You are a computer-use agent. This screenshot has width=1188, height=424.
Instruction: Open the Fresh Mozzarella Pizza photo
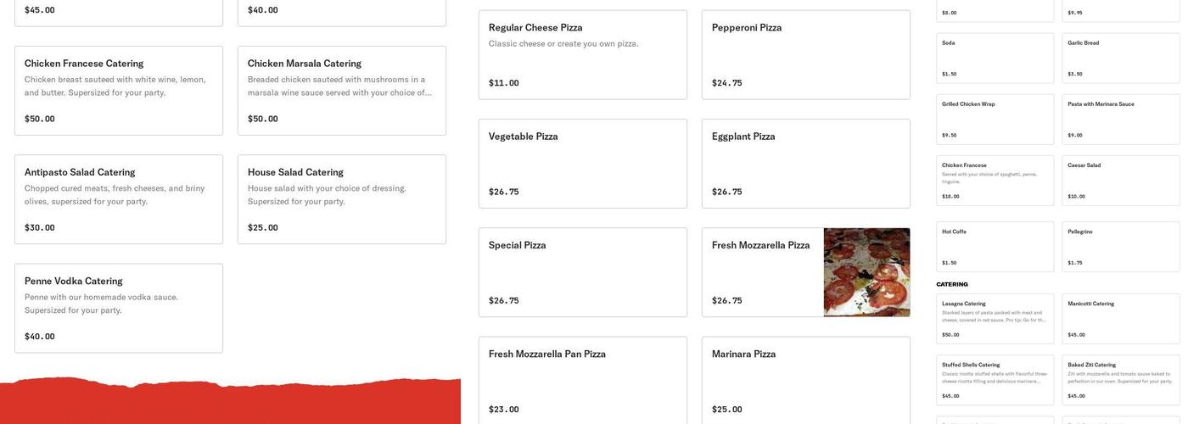(866, 272)
